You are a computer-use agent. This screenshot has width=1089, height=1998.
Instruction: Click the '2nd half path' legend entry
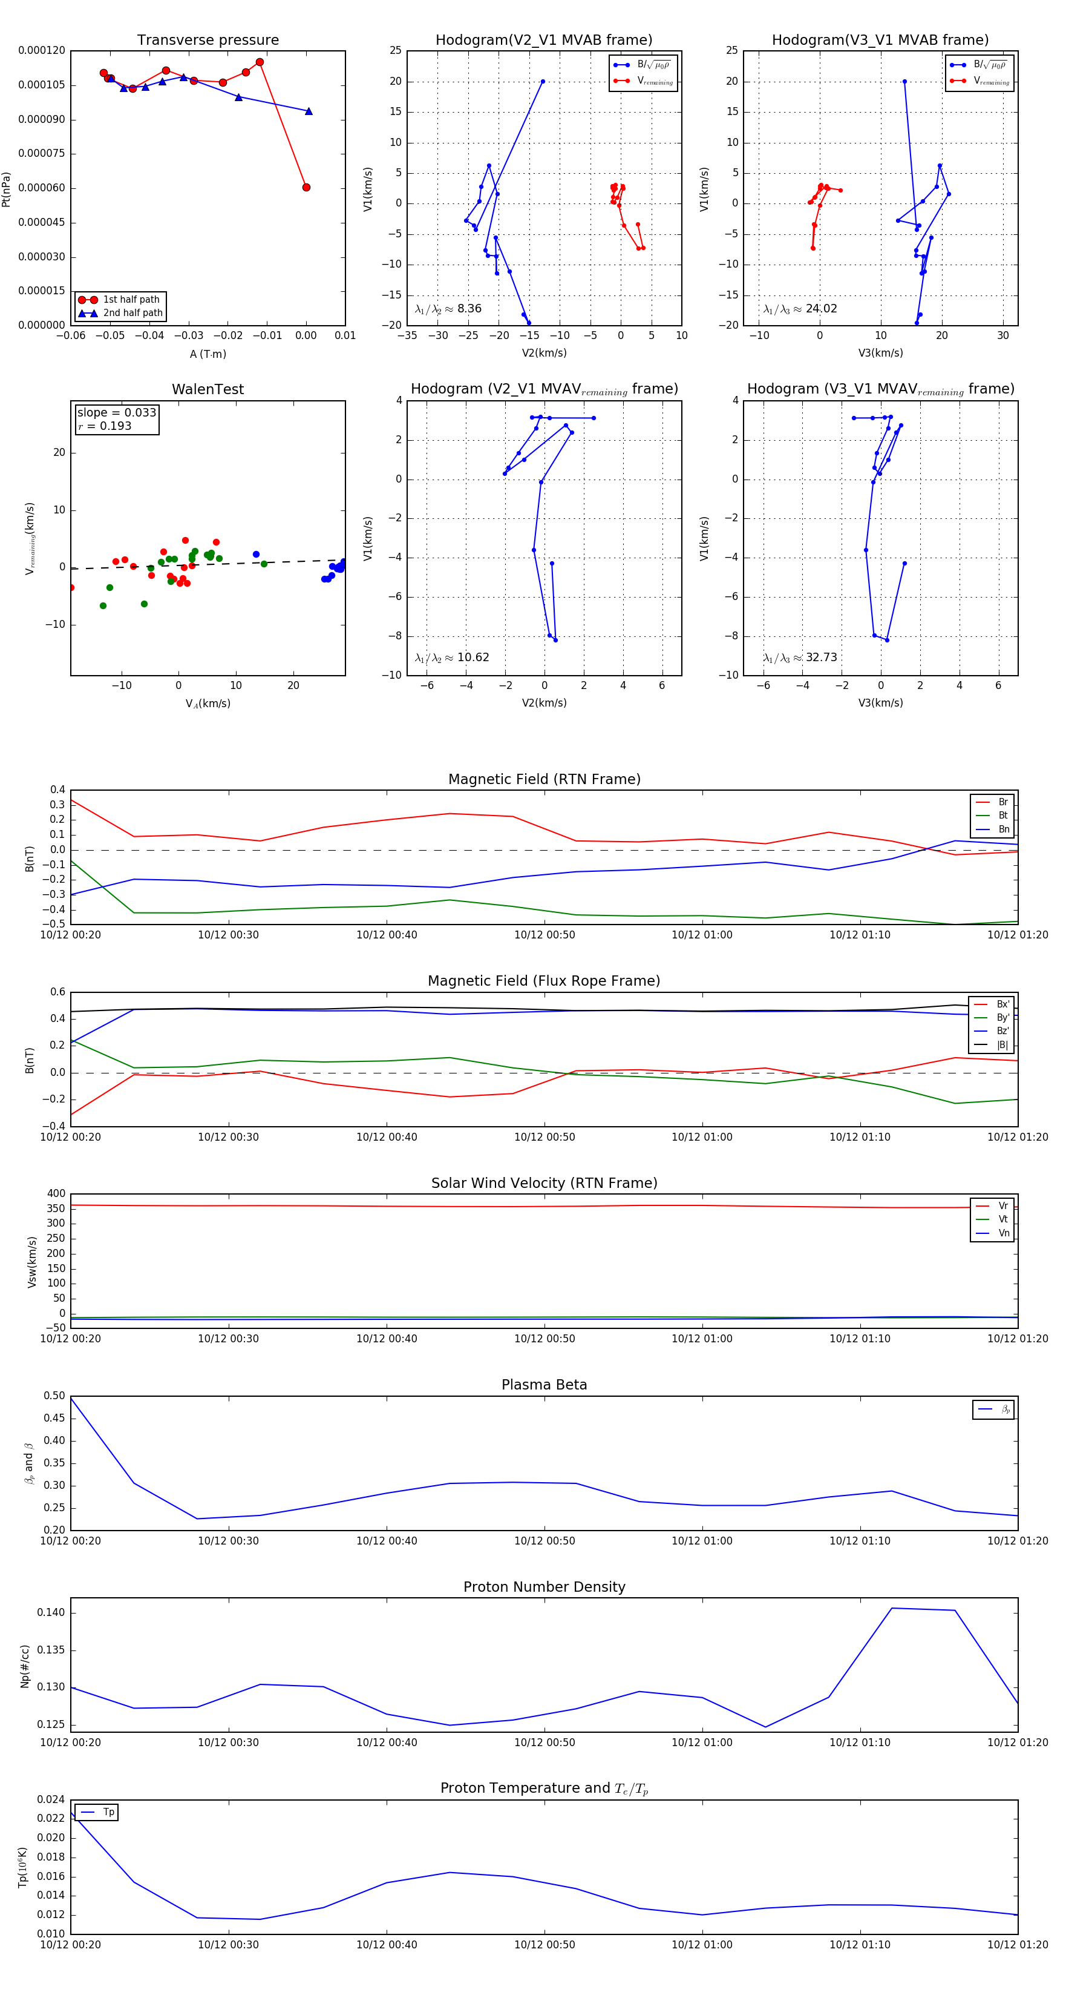(120, 314)
